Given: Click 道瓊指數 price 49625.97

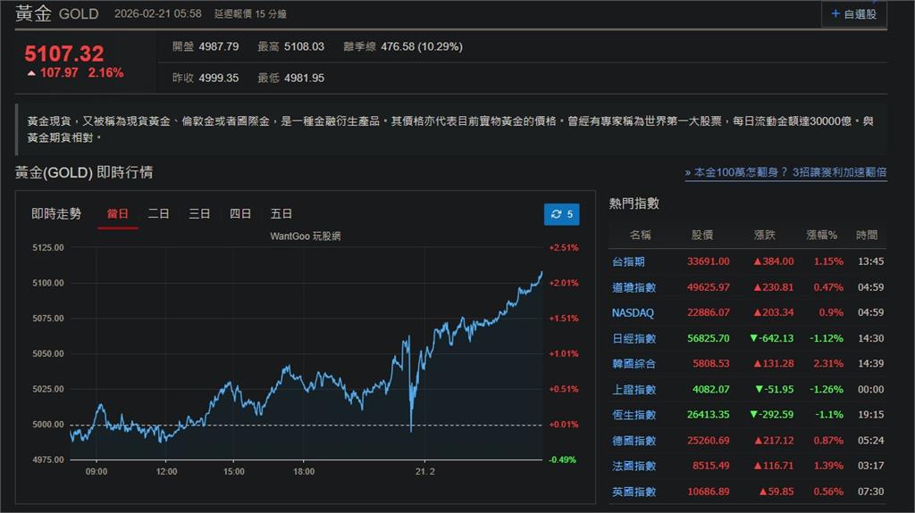Looking at the screenshot, I should [708, 287].
